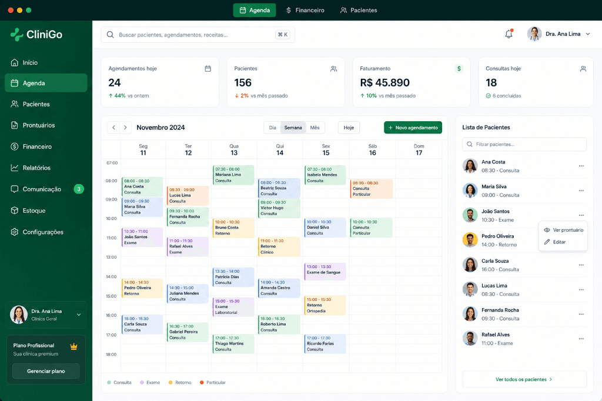
Task: Click the calendar icon on Agendamentos hoje card
Action: pos(208,69)
